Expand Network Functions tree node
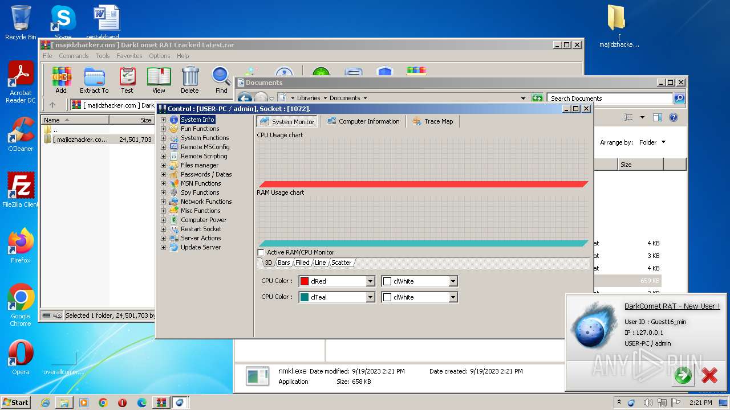This screenshot has height=410, width=730. point(163,202)
